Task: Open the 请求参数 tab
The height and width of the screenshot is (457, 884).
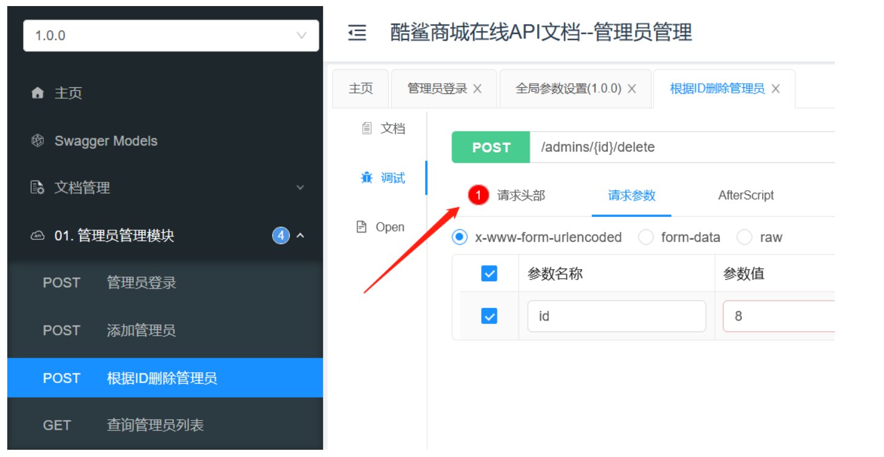Action: point(632,195)
